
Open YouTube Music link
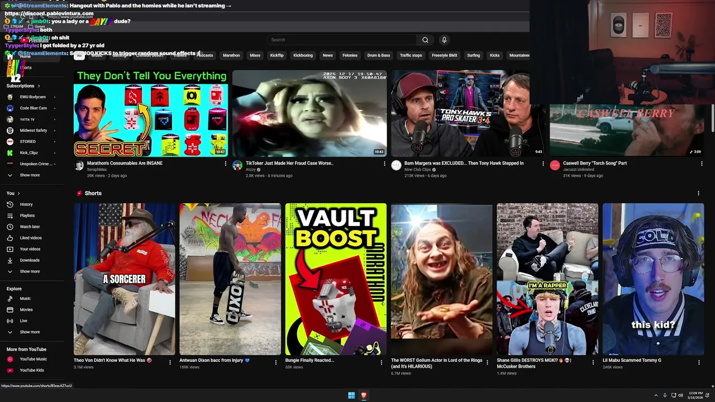[x=33, y=359]
